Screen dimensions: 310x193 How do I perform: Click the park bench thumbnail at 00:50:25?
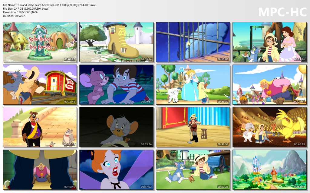click(x=193, y=170)
